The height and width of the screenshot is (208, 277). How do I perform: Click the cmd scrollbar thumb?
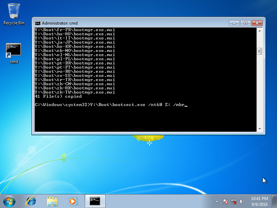pos(259,51)
